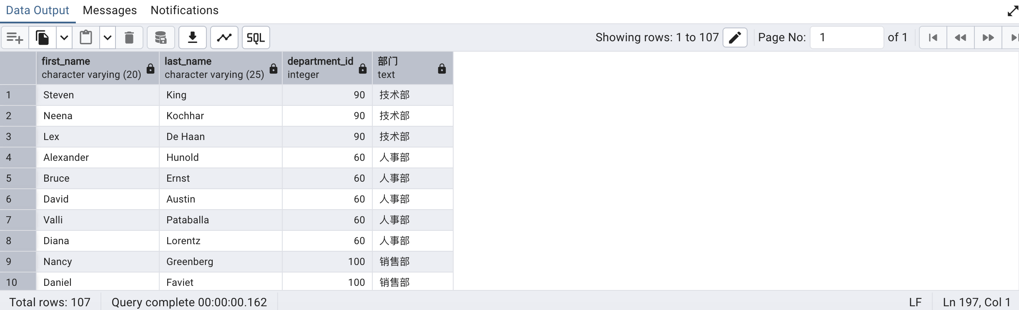Click the Add row icon
1019x310 pixels.
[x=15, y=38]
